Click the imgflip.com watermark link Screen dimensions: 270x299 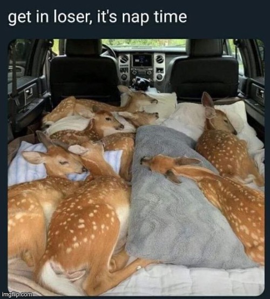pos(16,294)
